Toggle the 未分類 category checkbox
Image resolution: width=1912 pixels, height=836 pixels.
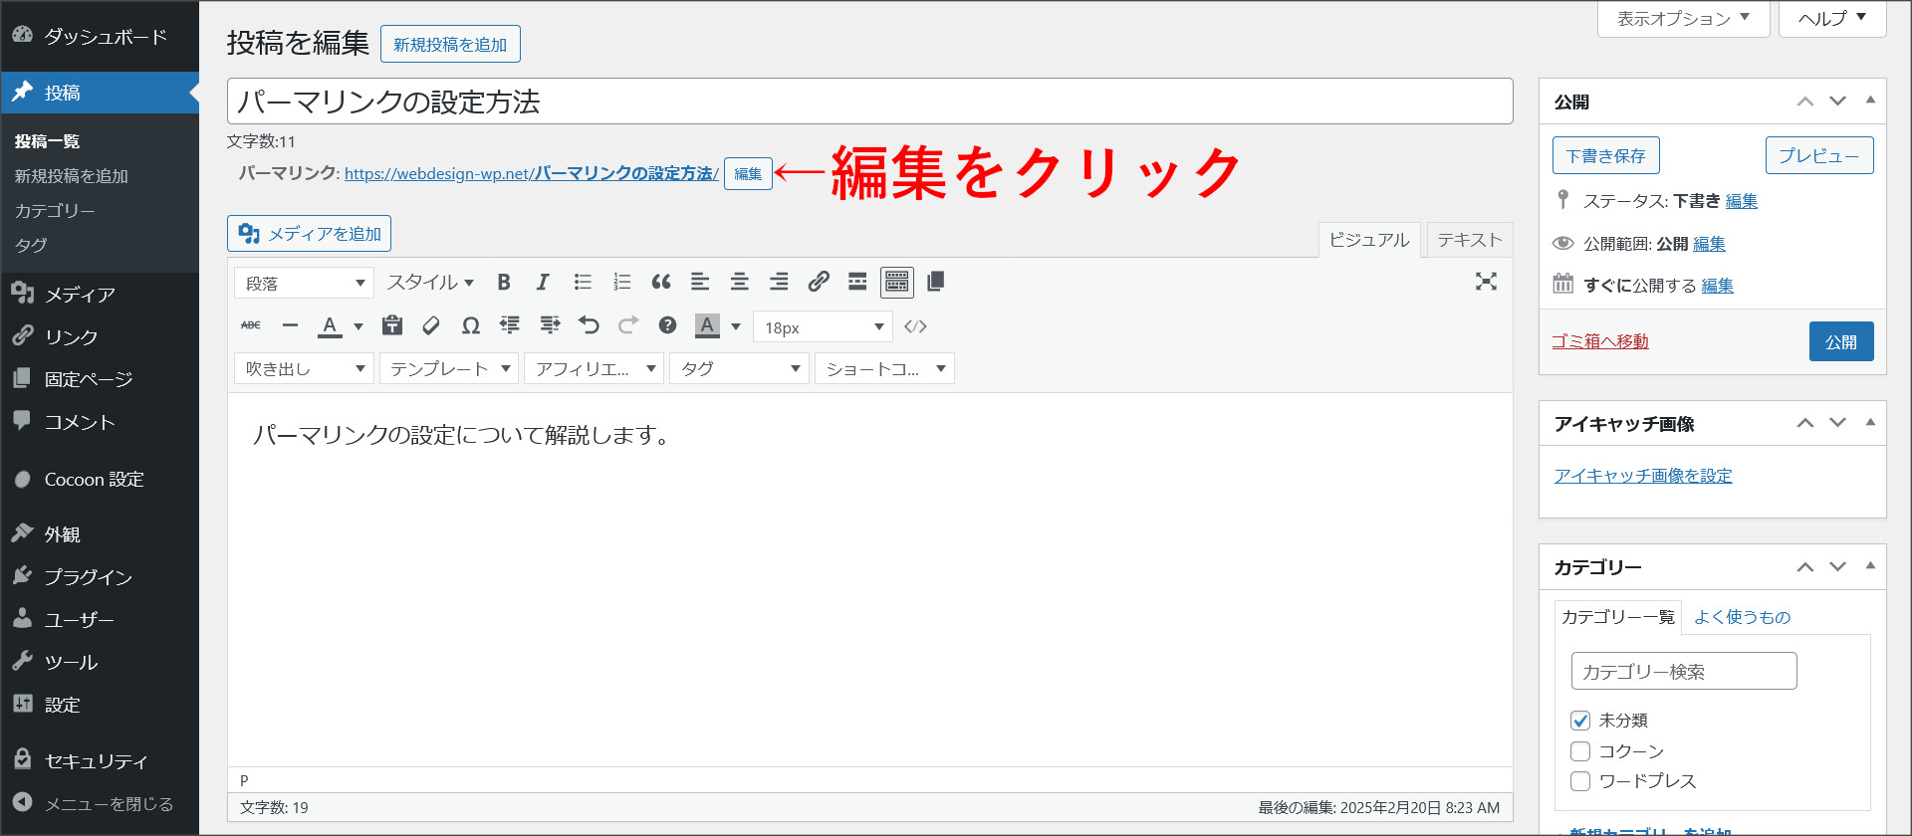[1580, 721]
